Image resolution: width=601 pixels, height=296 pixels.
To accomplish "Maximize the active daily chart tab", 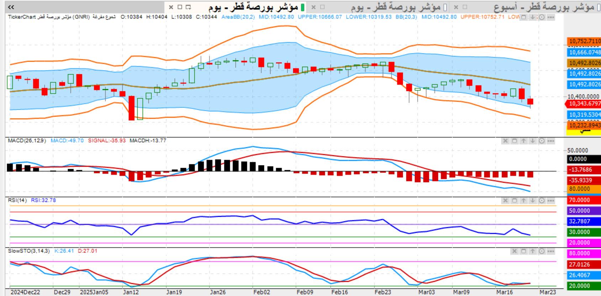I will [180, 7].
